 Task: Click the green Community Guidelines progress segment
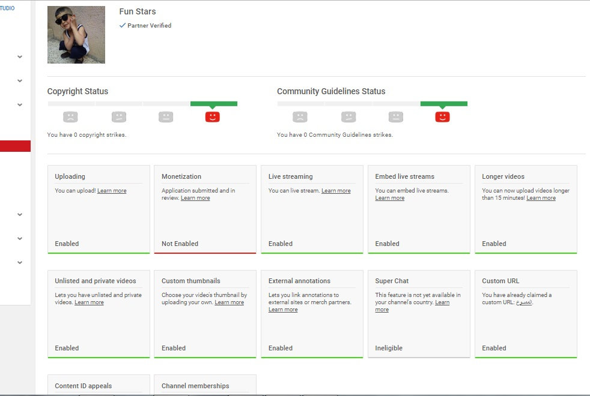[444, 104]
